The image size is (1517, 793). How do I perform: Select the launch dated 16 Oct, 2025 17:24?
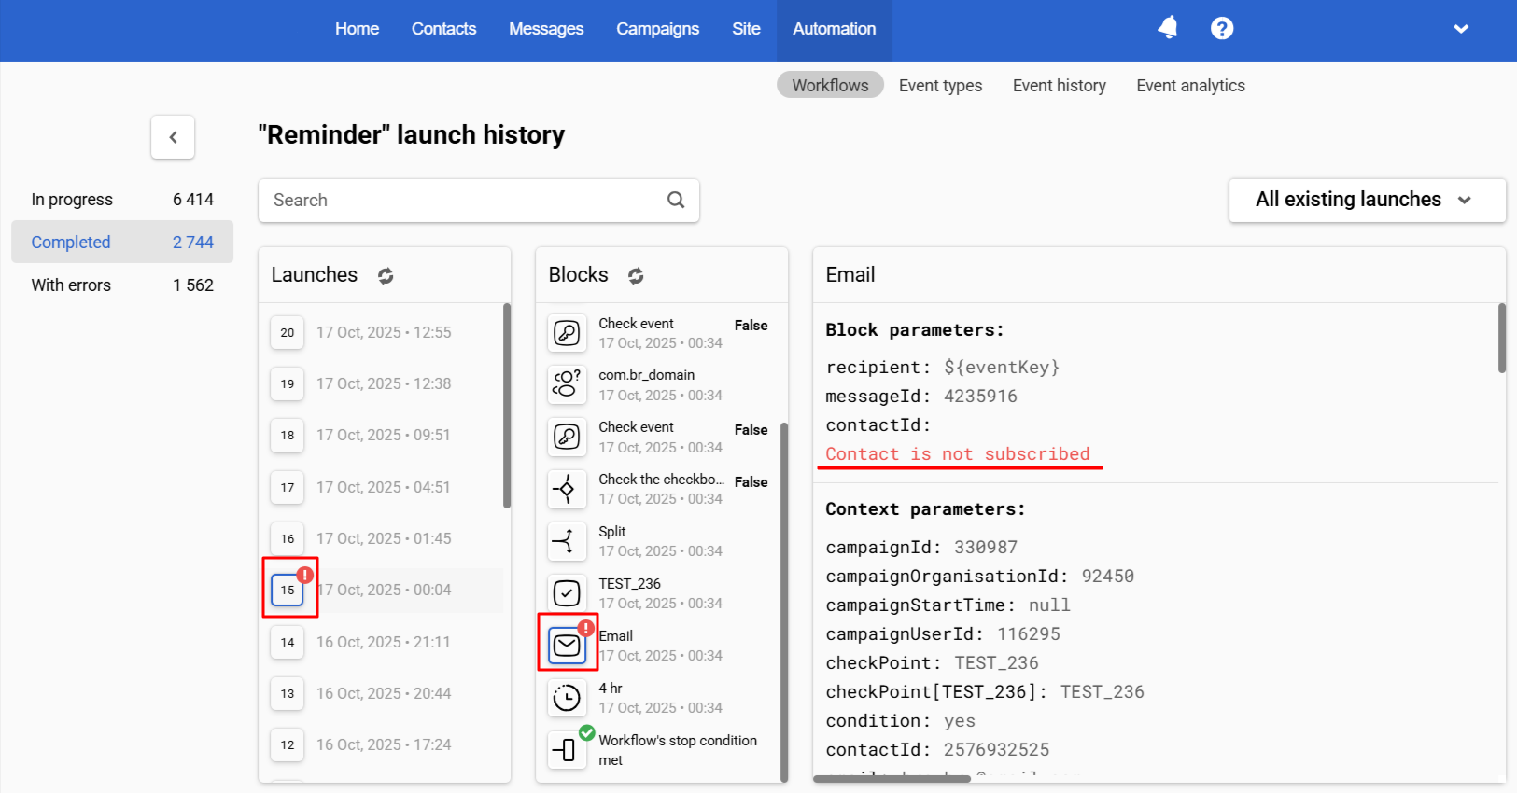click(384, 744)
